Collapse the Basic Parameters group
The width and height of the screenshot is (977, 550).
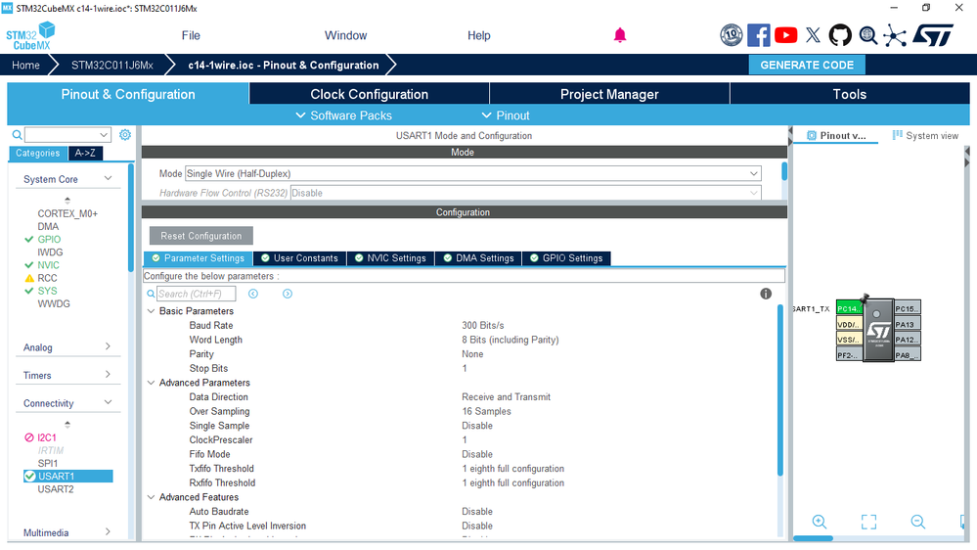pos(152,311)
